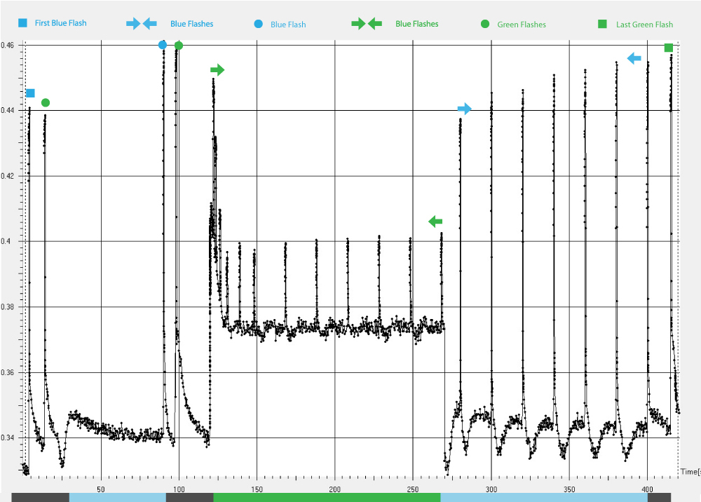Click the green circle Green Flashes legend icon
This screenshot has width=701, height=502.
[485, 25]
